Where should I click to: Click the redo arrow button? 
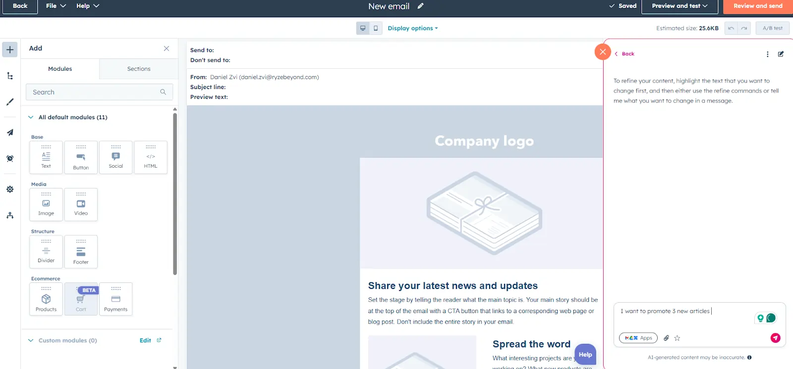744,28
